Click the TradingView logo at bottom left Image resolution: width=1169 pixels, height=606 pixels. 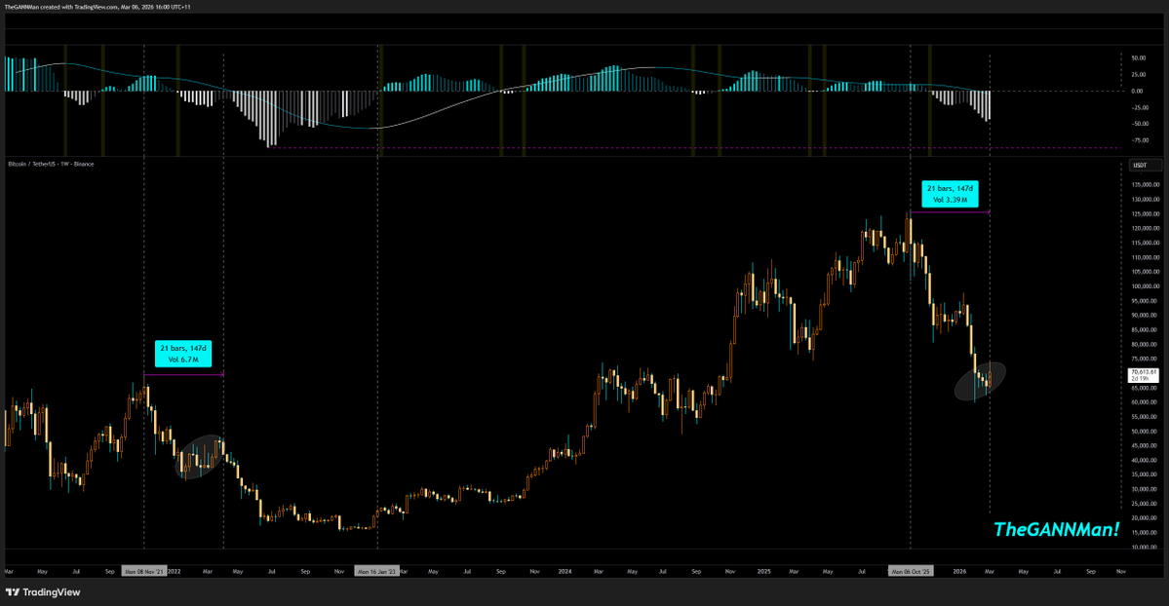(x=43, y=592)
